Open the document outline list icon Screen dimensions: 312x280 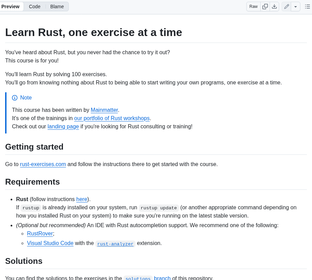click(307, 7)
